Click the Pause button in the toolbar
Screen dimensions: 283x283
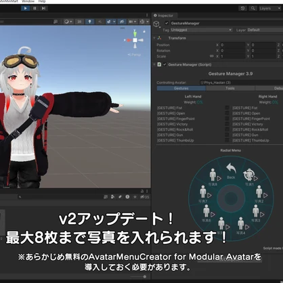tap(35, 8)
